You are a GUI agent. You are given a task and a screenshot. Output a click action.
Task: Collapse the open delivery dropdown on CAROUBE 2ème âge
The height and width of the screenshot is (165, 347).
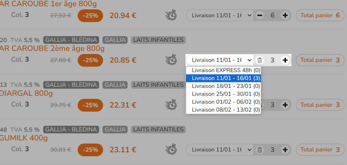coord(220,60)
